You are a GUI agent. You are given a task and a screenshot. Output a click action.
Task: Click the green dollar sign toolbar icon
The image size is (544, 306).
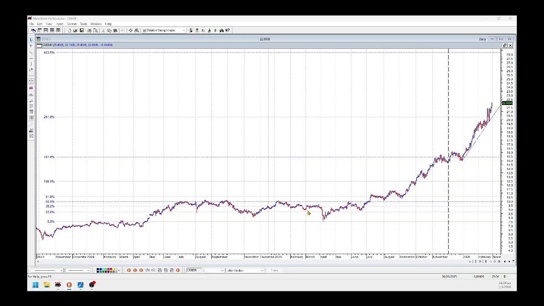click(215, 31)
